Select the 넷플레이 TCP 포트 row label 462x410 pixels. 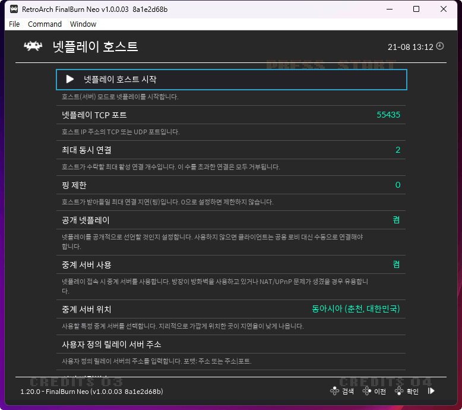point(94,115)
